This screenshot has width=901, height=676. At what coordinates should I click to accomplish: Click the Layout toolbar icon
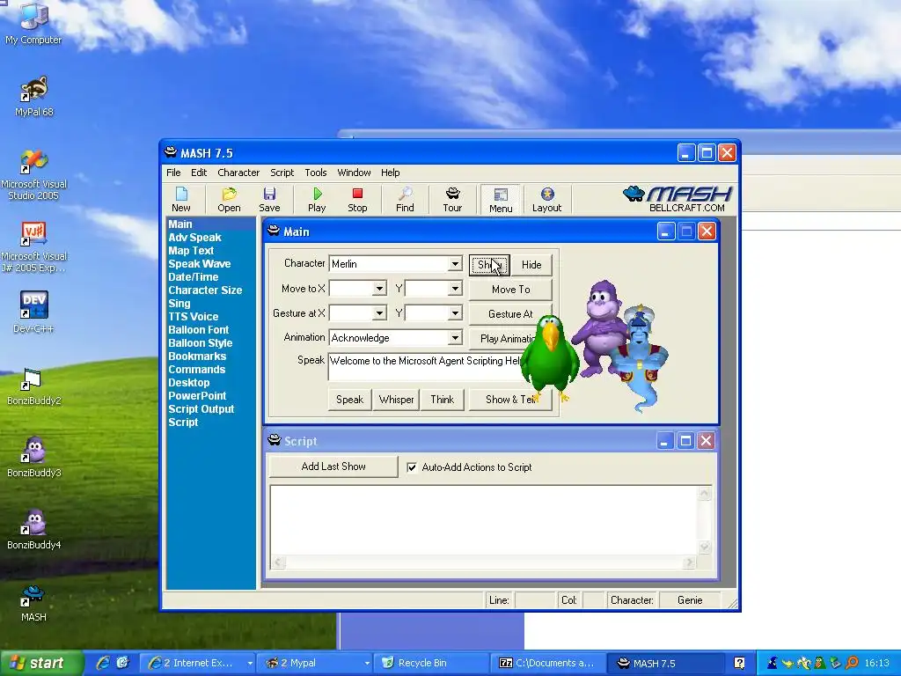point(546,200)
